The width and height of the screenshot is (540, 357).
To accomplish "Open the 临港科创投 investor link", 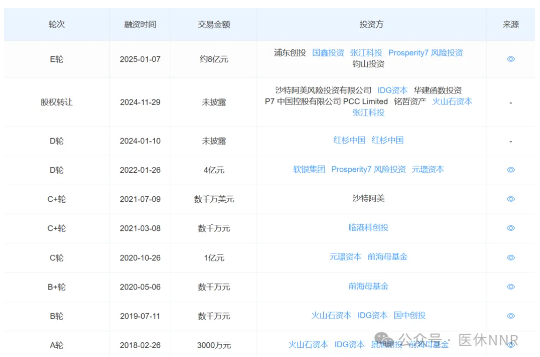I will (x=368, y=227).
